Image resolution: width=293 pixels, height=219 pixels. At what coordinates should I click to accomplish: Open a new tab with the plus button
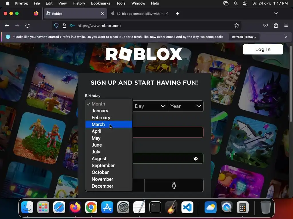point(177,13)
